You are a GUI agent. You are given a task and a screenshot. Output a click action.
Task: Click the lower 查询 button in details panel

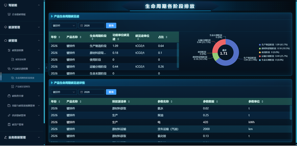coord(111,92)
